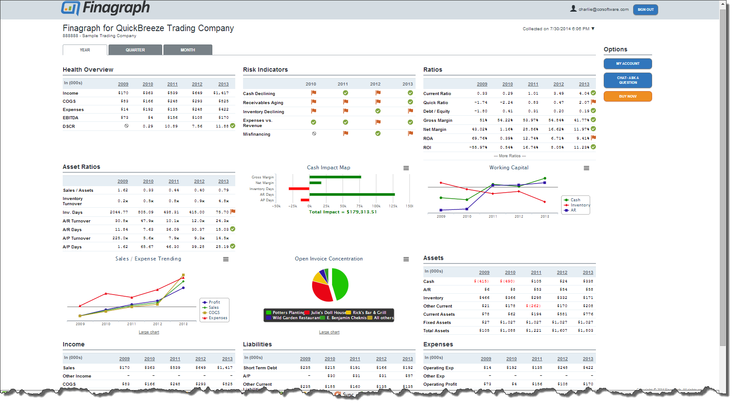733x406 pixels.
Task: Click the Misfinancing 2011 flag icon
Action: 346,133
